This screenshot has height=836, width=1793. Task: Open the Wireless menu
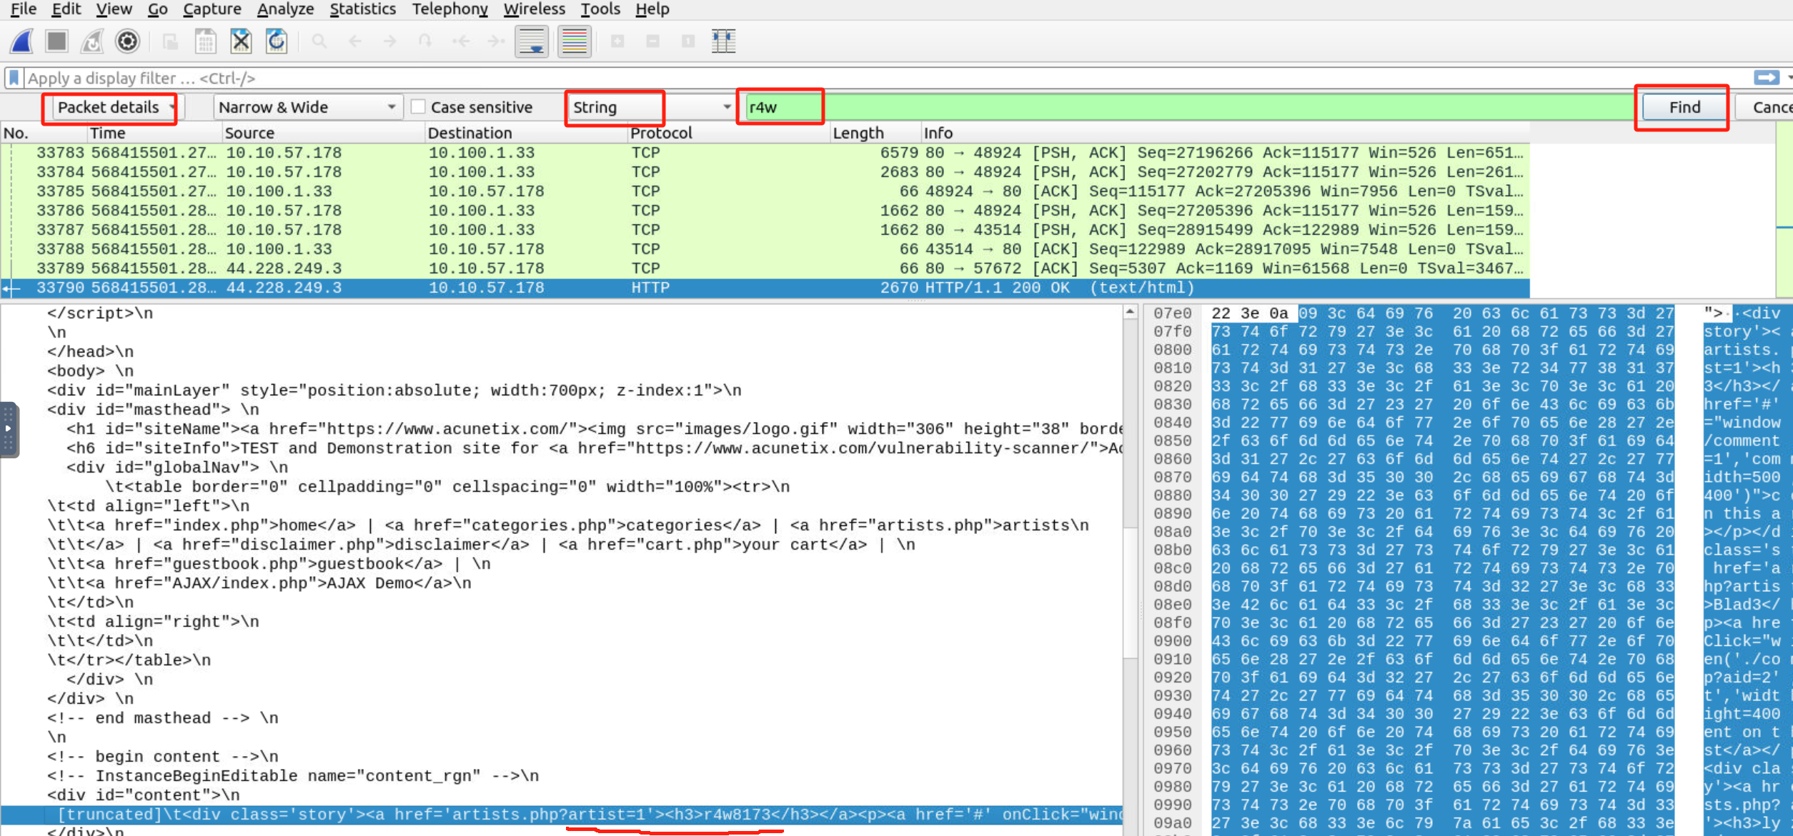(x=534, y=9)
